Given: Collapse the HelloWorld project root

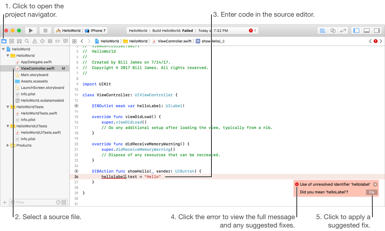Looking at the screenshot, I should click(3, 49).
